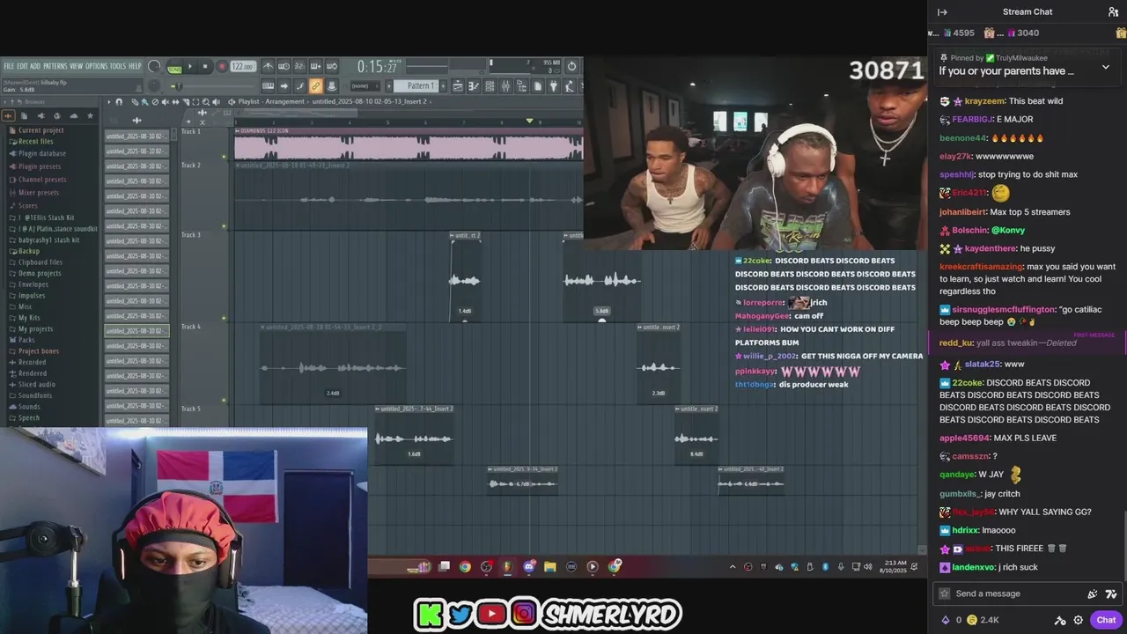The height and width of the screenshot is (634, 1127).
Task: Click the red Record button
Action: [x=222, y=66]
